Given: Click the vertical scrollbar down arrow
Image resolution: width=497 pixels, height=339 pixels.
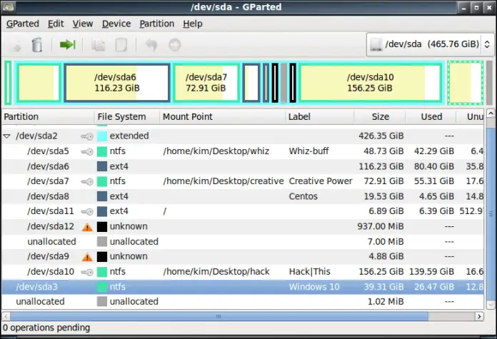Looking at the screenshot, I should coord(491,305).
